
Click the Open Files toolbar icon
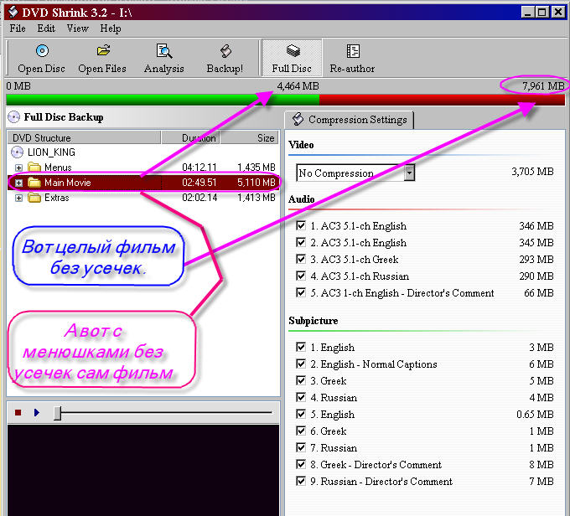click(x=103, y=50)
